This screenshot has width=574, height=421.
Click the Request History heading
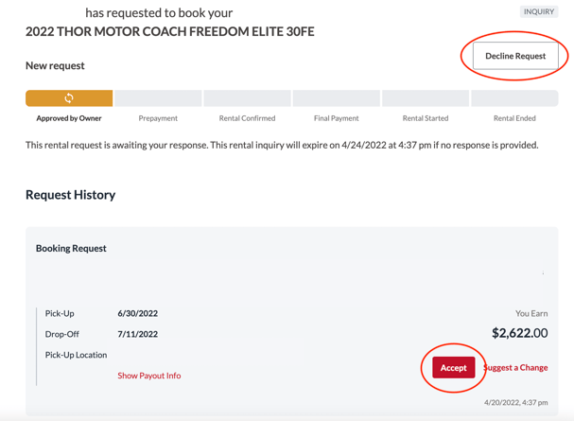click(71, 195)
